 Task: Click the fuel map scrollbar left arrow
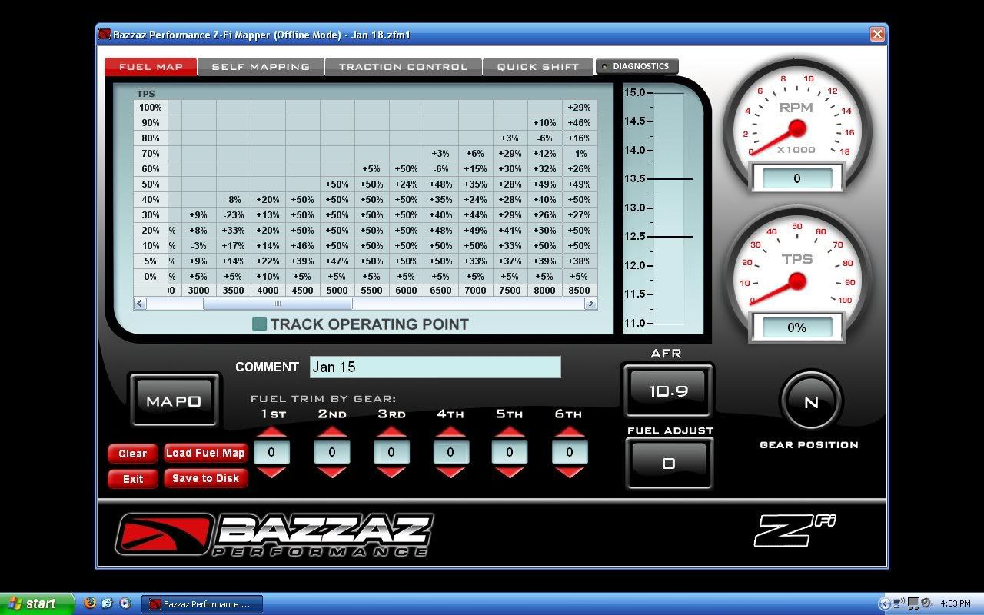tap(140, 304)
